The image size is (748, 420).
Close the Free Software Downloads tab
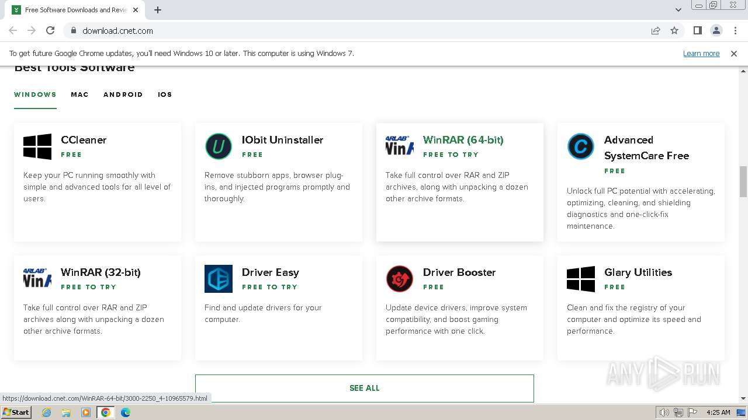(136, 10)
